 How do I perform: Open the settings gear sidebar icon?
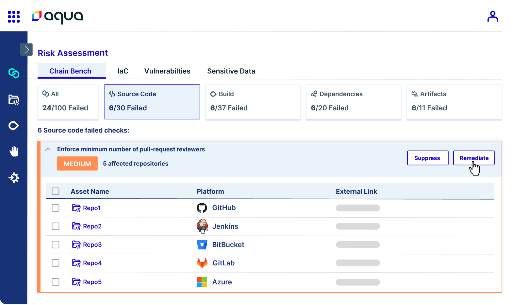(x=14, y=178)
